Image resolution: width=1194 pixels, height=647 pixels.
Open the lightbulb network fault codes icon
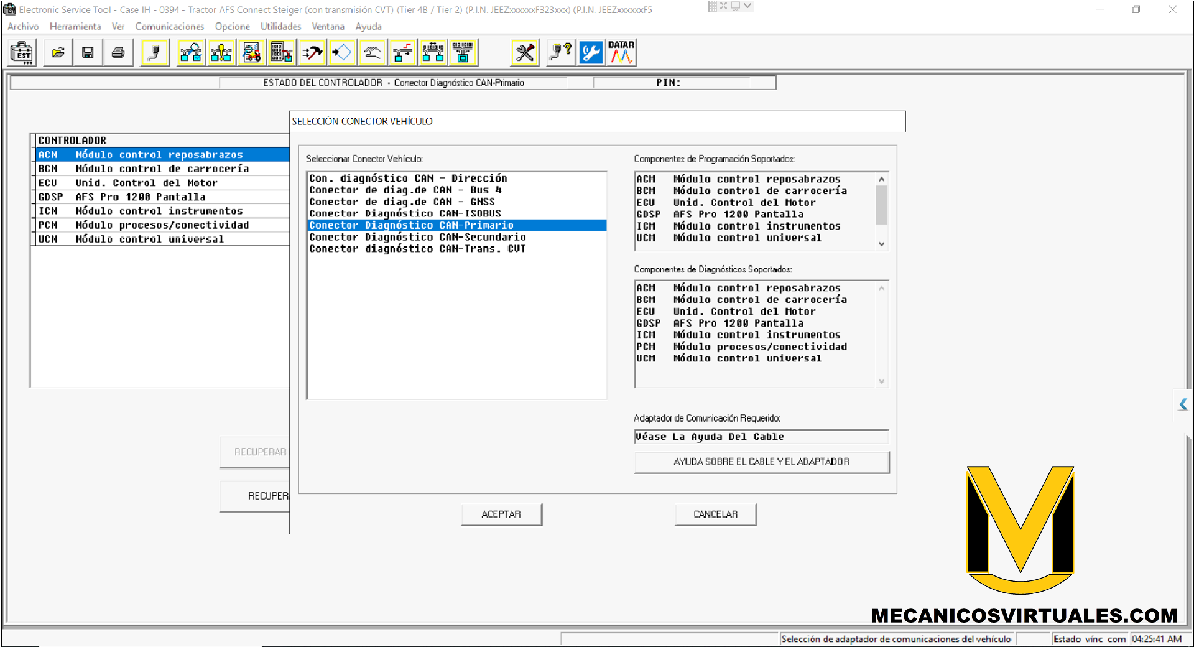pos(221,53)
